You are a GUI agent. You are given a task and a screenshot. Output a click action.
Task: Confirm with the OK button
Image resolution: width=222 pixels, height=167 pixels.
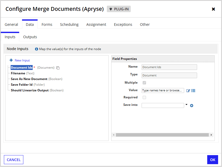(212, 160)
